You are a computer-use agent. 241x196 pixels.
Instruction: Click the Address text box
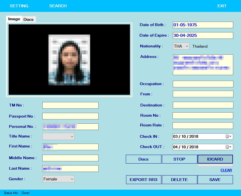point(203,65)
